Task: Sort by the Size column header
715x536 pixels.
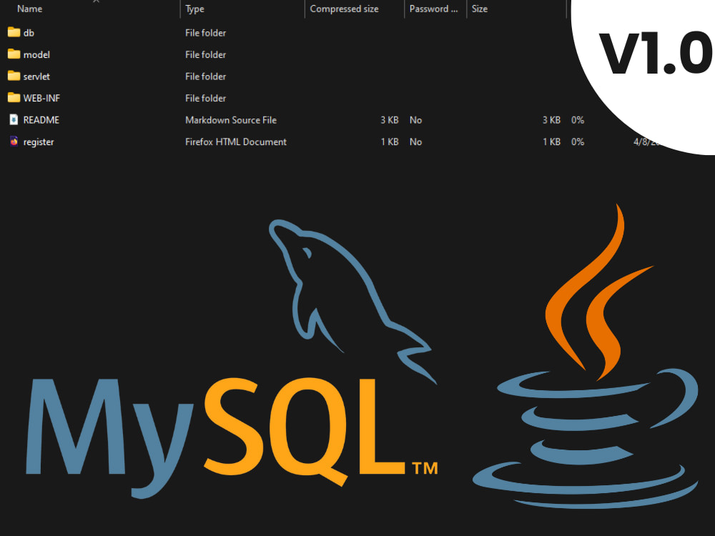Action: [480, 9]
